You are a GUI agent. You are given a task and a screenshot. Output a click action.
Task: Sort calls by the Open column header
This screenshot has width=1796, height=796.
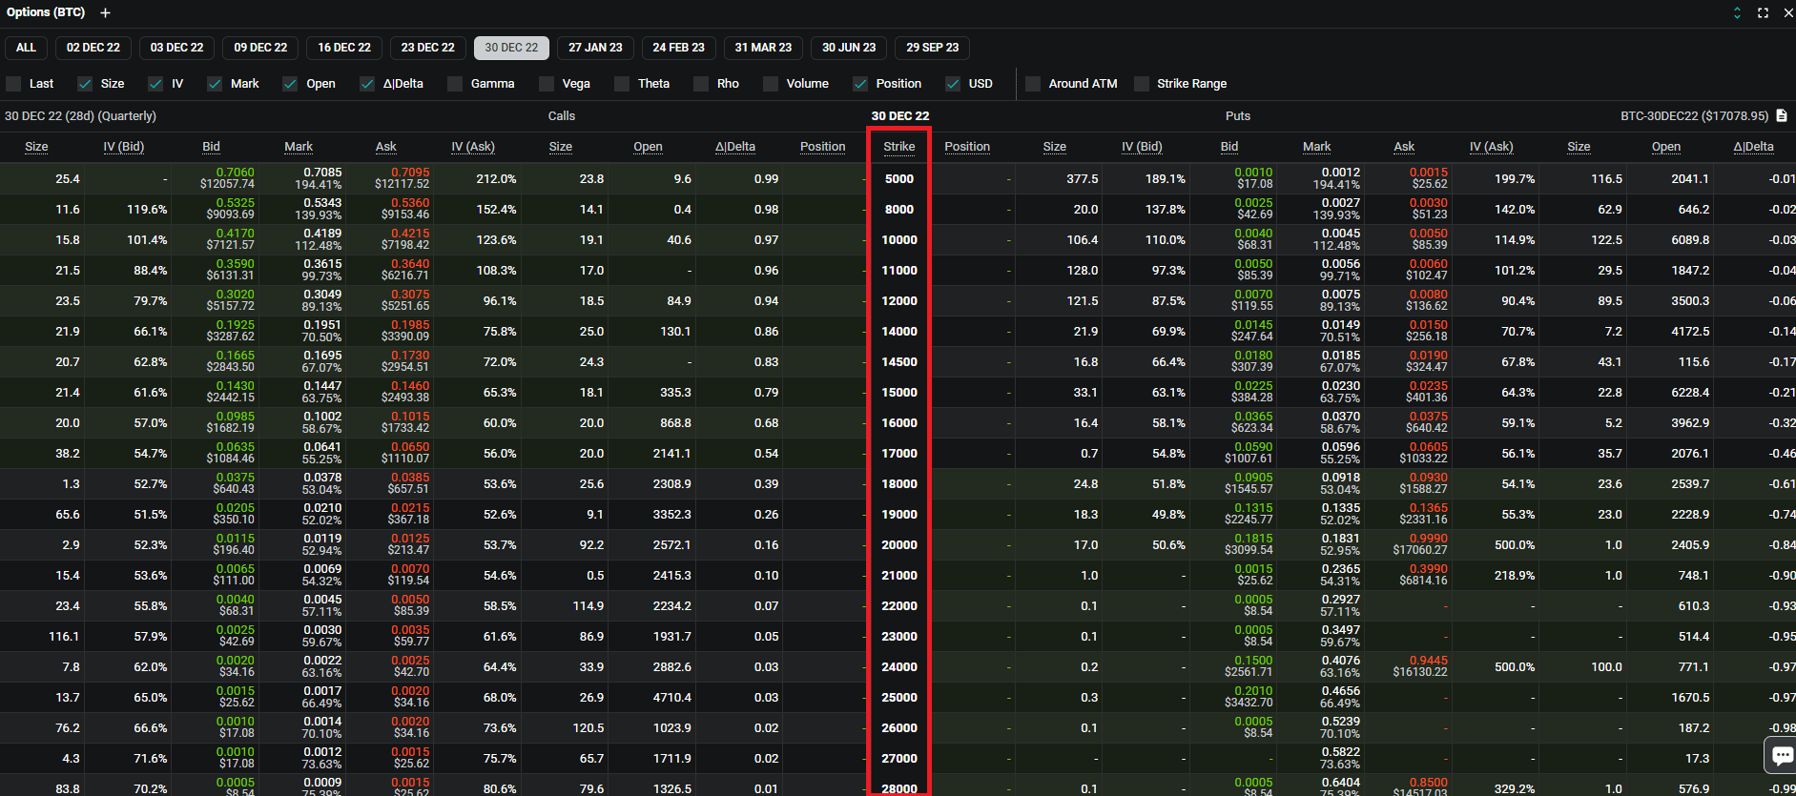point(648,147)
